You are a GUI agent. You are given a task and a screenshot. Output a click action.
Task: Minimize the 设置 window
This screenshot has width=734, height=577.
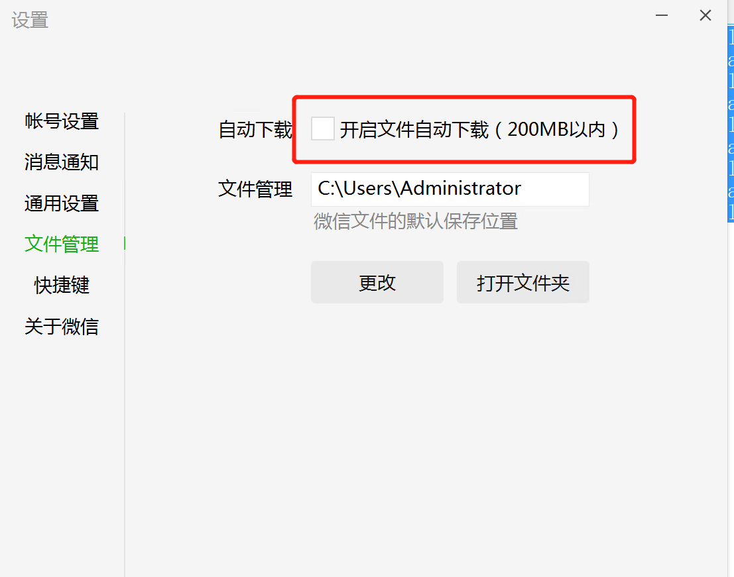(662, 15)
